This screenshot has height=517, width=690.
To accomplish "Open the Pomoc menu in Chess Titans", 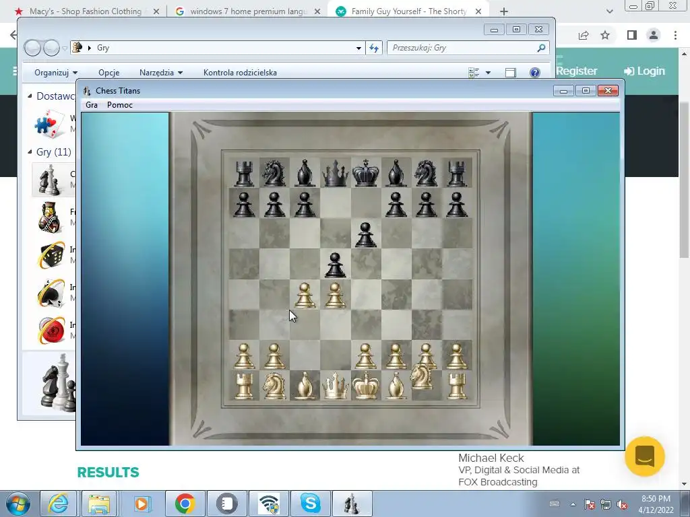I will (120, 104).
